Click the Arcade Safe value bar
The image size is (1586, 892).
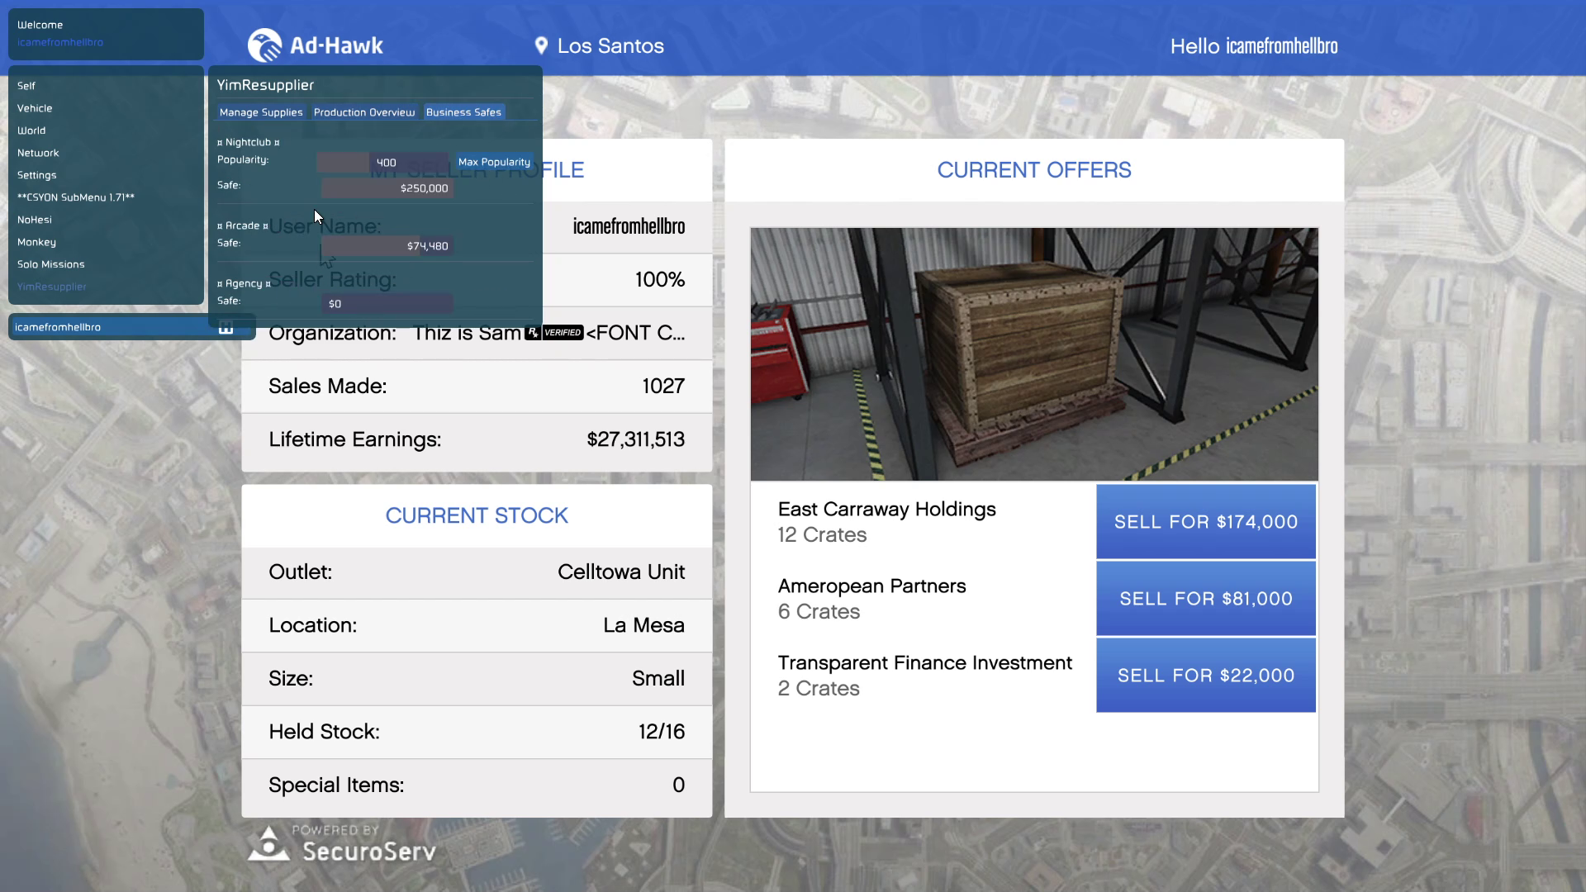[387, 246]
